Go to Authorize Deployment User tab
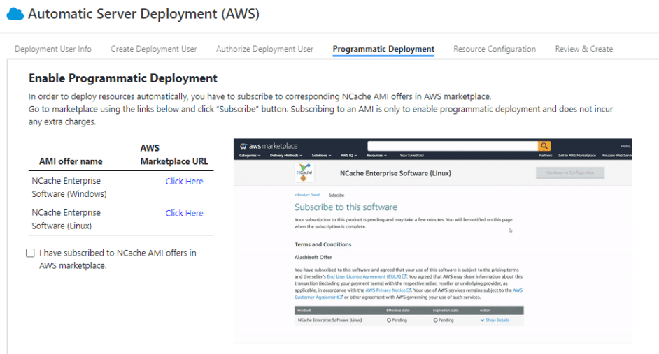Screen dimensions: 659x354 [x=264, y=49]
